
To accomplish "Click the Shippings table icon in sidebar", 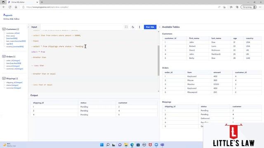I will point(4,79).
